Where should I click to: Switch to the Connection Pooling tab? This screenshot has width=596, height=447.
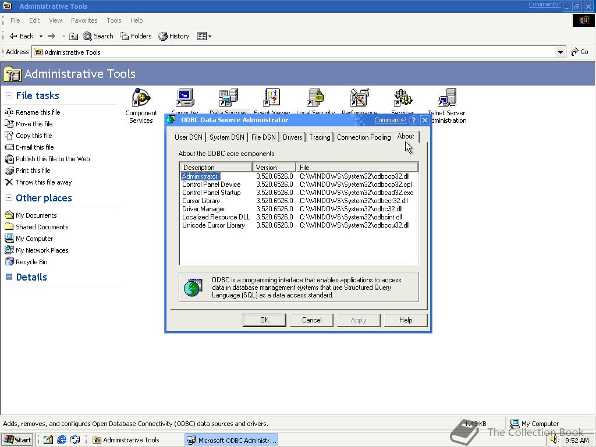tap(364, 137)
